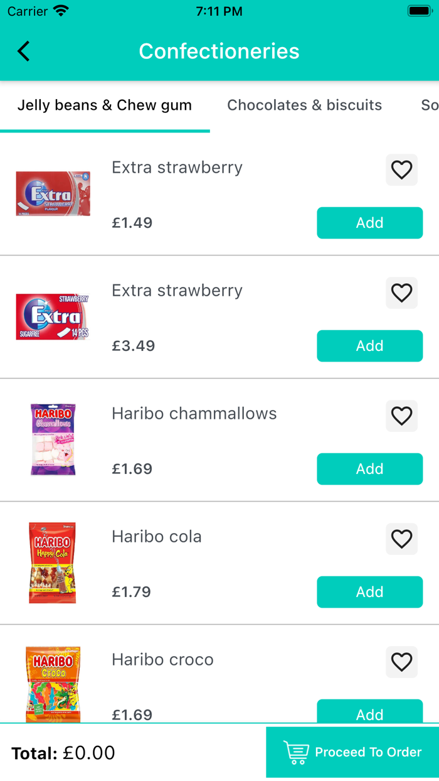Mark Haribo croco as favorite
This screenshot has width=439, height=781.
click(x=401, y=662)
